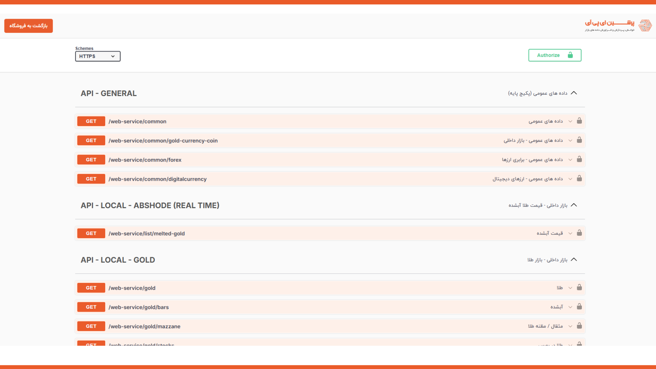
Task: Click lock icon on digitalcurrency endpoint row
Action: [579, 178]
